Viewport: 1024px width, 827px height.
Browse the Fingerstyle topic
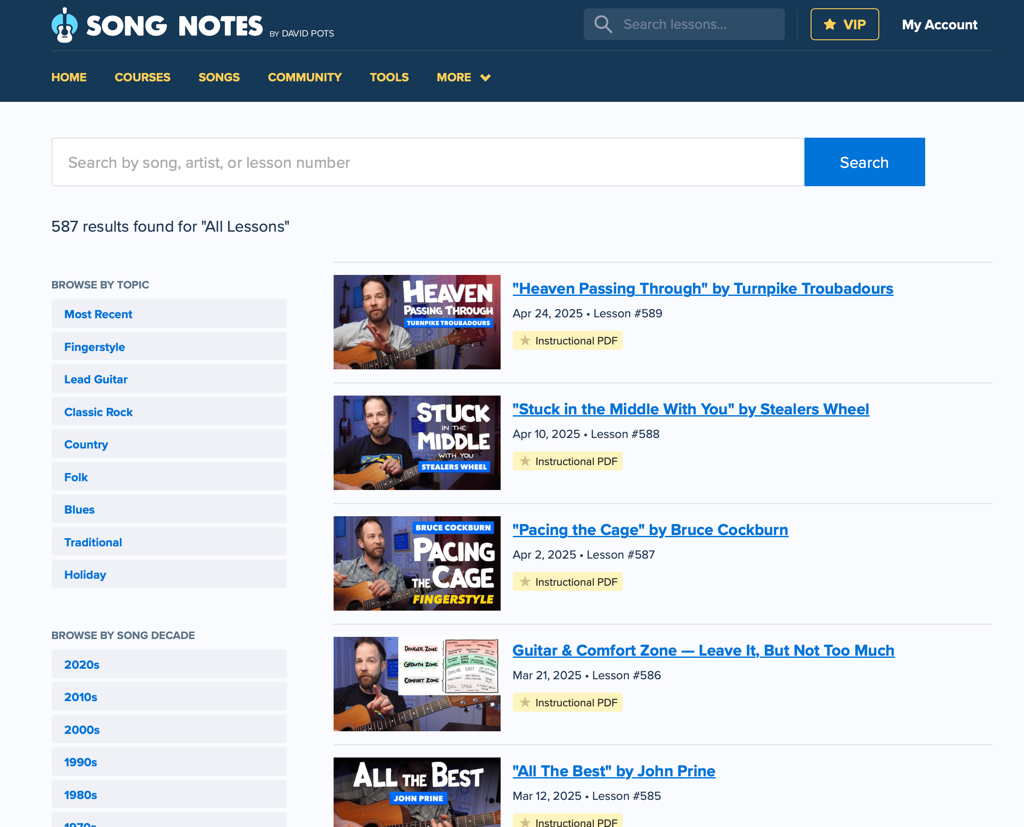pyautogui.click(x=169, y=346)
